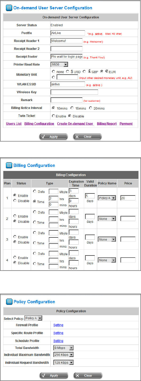
Task: Click the WLAN ESSID field
Action: coord(68,84)
